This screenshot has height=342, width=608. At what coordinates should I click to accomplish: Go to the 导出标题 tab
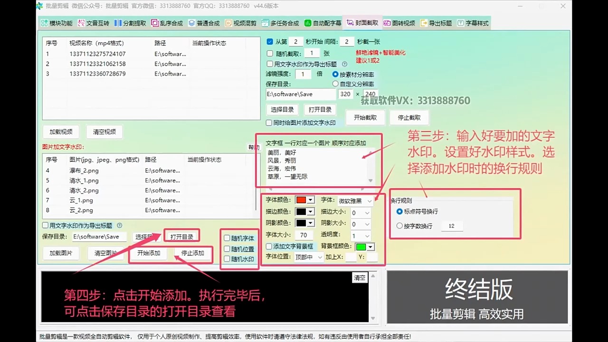tap(436, 23)
